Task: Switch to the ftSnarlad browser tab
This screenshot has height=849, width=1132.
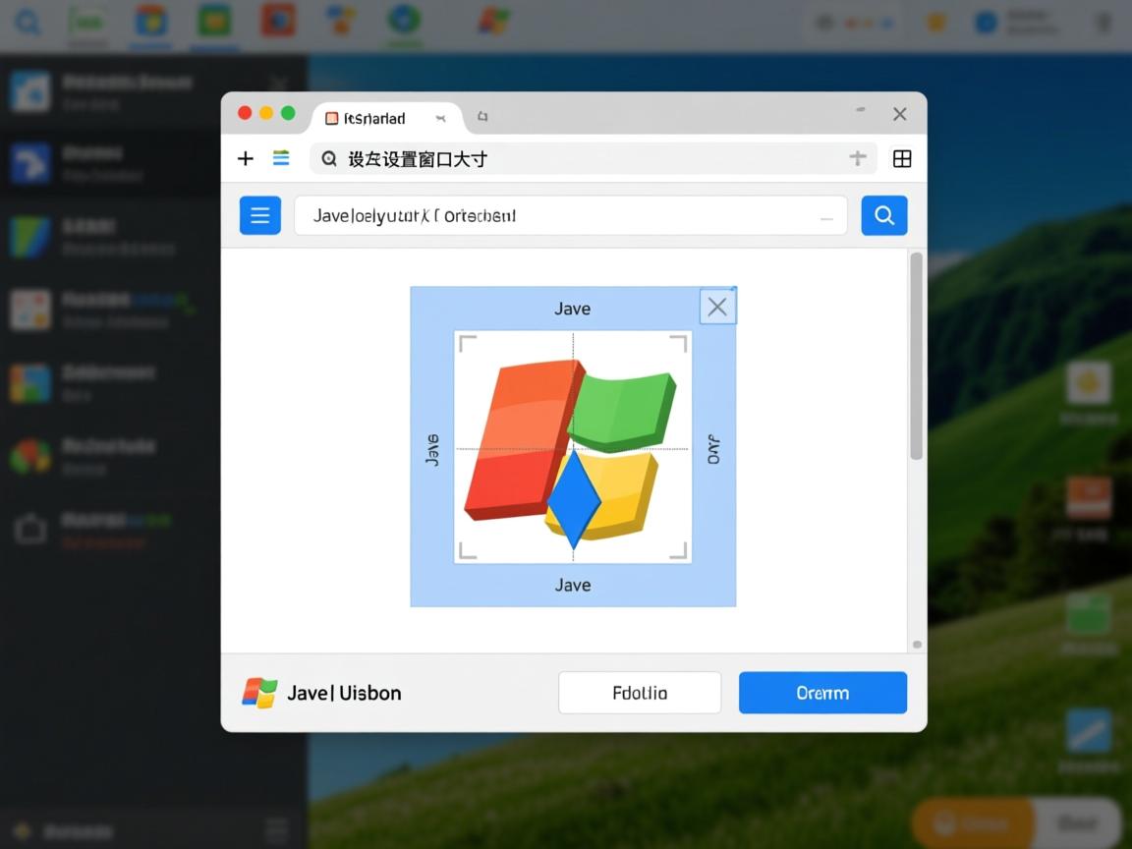Action: click(374, 117)
